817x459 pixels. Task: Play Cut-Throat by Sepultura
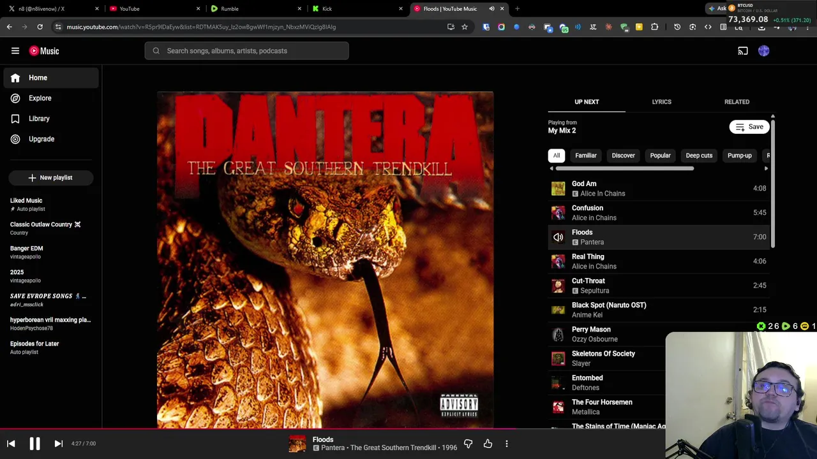coord(659,286)
